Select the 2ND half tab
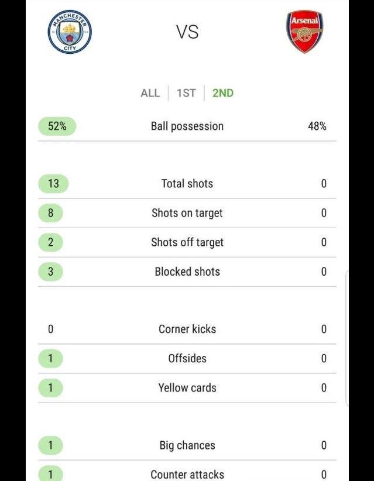Viewport: 374px width, 481px height. pyautogui.click(x=223, y=93)
